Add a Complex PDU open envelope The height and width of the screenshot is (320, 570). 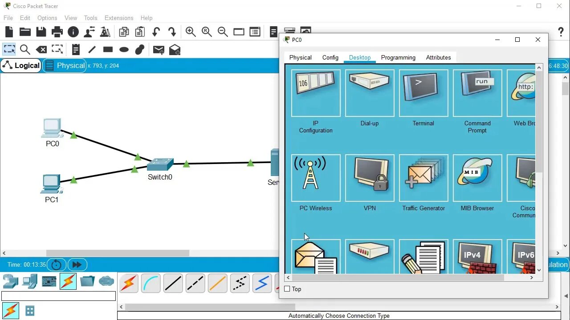(175, 49)
